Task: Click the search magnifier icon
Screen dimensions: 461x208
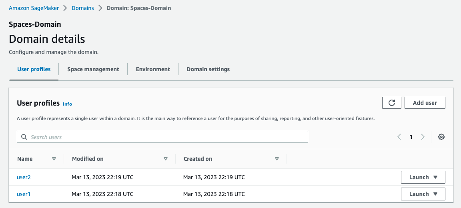Action: click(24, 137)
